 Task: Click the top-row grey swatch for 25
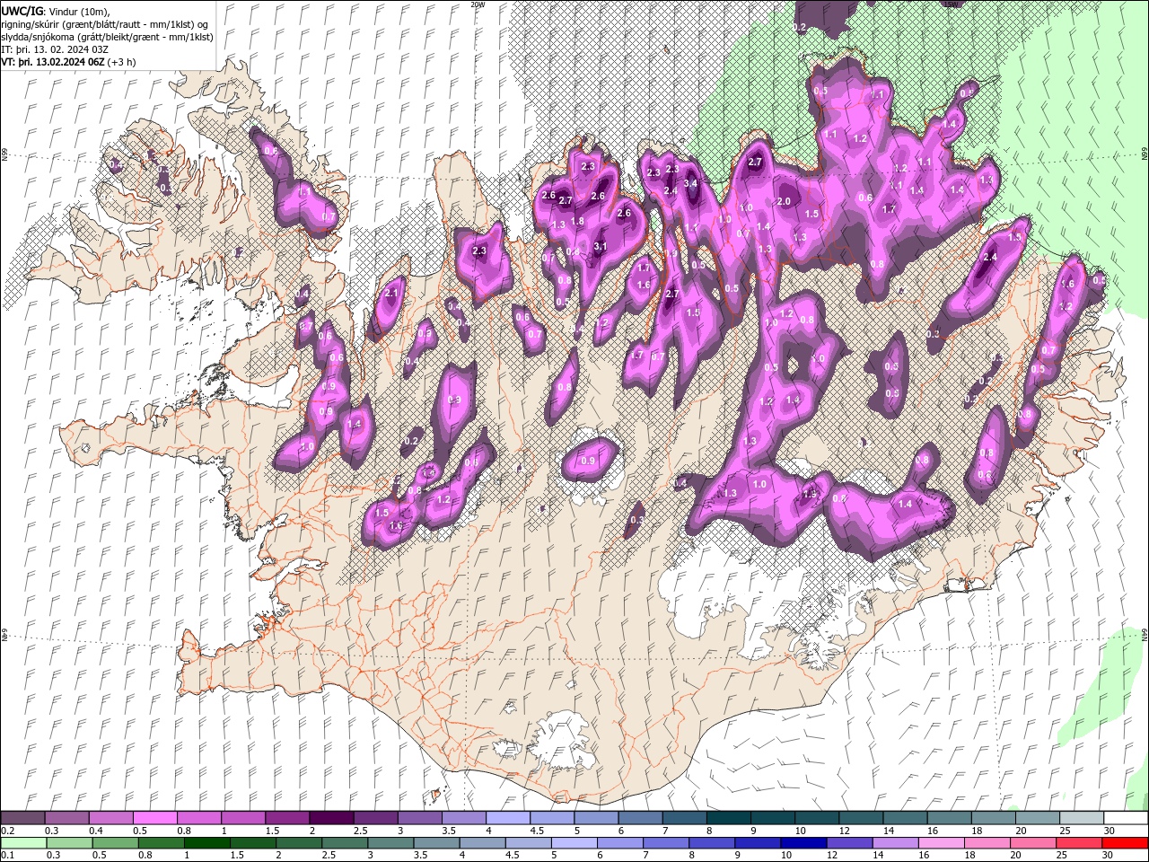pos(1081,818)
